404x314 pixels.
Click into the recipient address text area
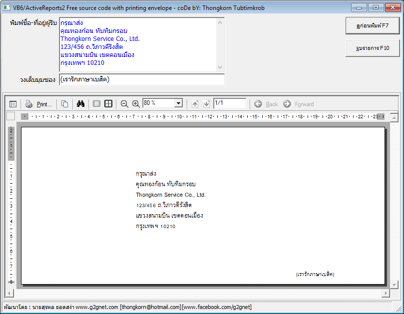click(x=142, y=44)
